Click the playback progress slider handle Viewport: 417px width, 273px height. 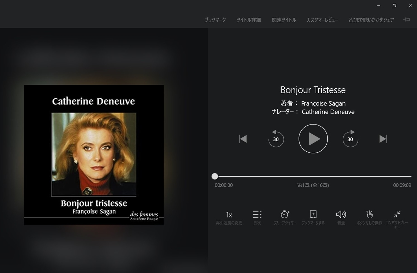pos(215,176)
